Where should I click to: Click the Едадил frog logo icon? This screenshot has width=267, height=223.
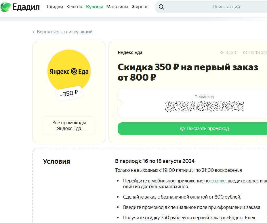point(5,7)
